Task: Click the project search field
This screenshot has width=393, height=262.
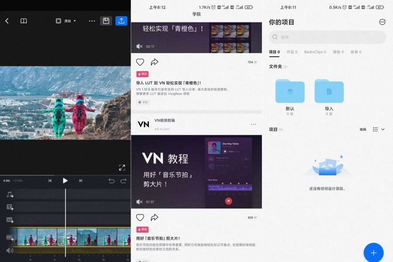Action: (x=327, y=37)
